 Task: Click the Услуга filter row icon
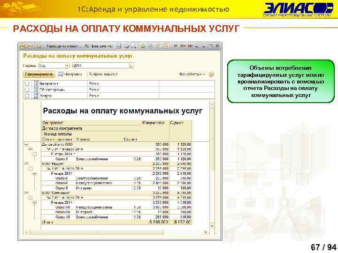[36, 96]
